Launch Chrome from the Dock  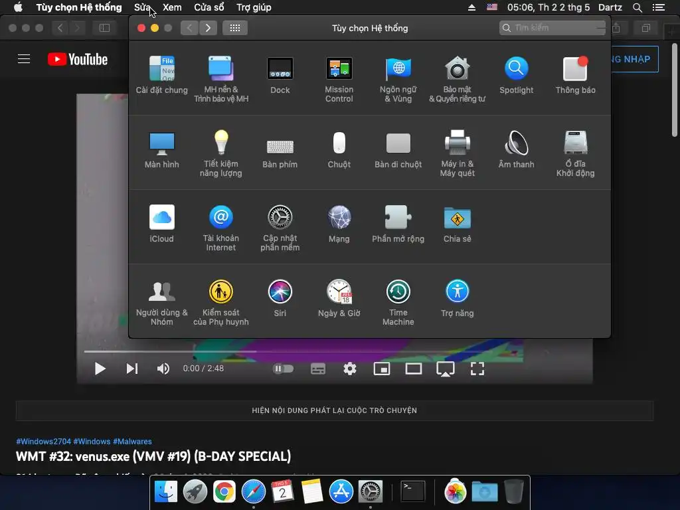pyautogui.click(x=224, y=492)
